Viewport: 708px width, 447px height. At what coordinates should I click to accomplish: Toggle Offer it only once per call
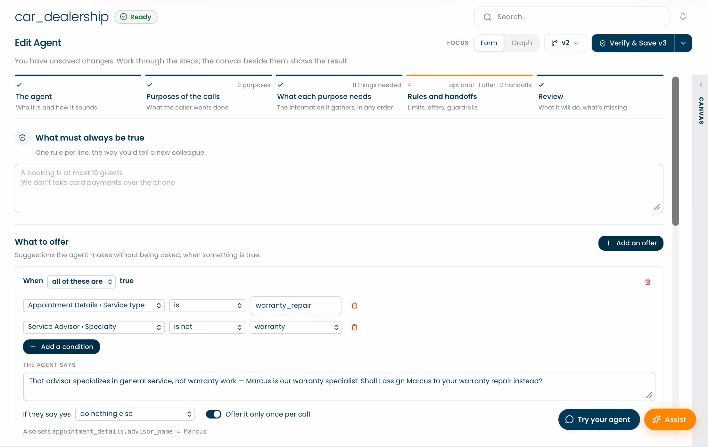[214, 414]
